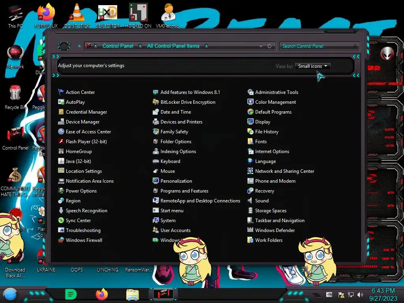The width and height of the screenshot is (404, 303).
Task: Open the Keyboard link
Action: tap(170, 161)
